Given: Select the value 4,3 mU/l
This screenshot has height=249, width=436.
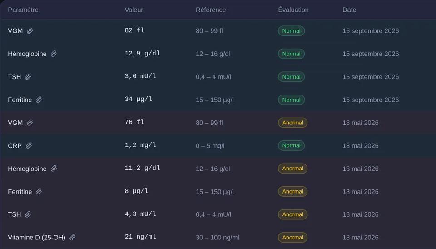Looking at the screenshot, I should 140,214.
